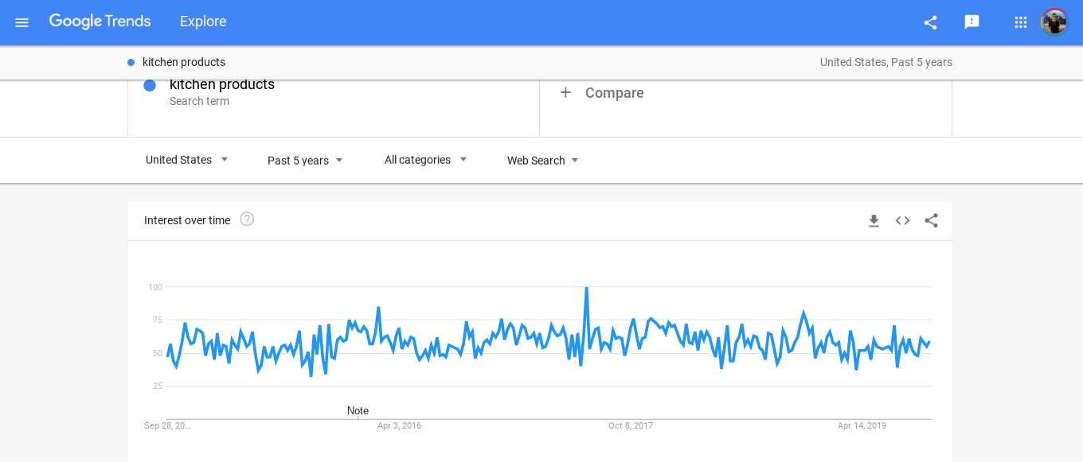This screenshot has width=1083, height=462.
Task: Click the Note marker on the chart
Action: point(358,411)
